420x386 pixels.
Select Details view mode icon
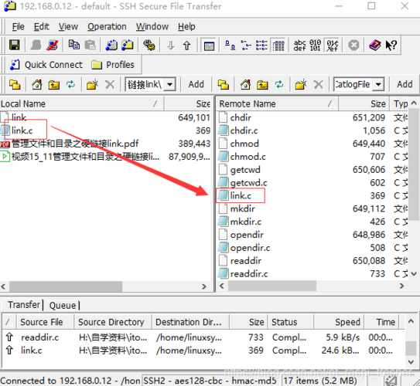coord(278,46)
